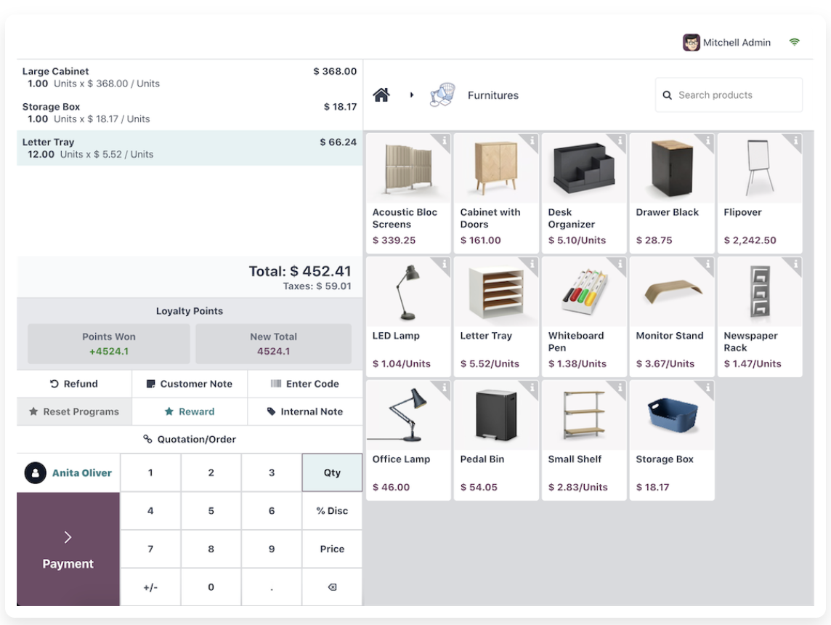This screenshot has height=625, width=831.
Task: Tap numpad key 1
Action: click(x=150, y=472)
